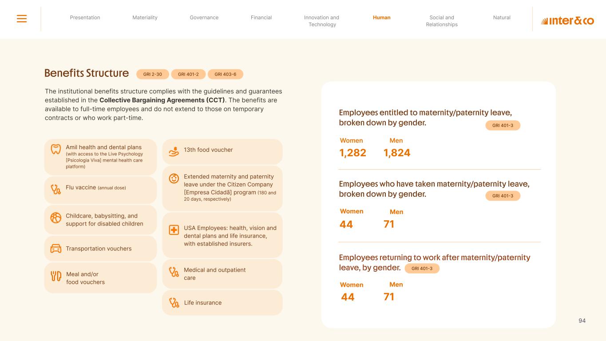Image resolution: width=606 pixels, height=341 pixels.
Task: Open the hamburger menu icon
Action: [22, 19]
